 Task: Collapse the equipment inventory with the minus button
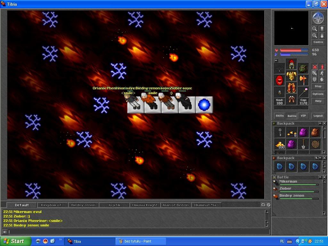pos(276,61)
